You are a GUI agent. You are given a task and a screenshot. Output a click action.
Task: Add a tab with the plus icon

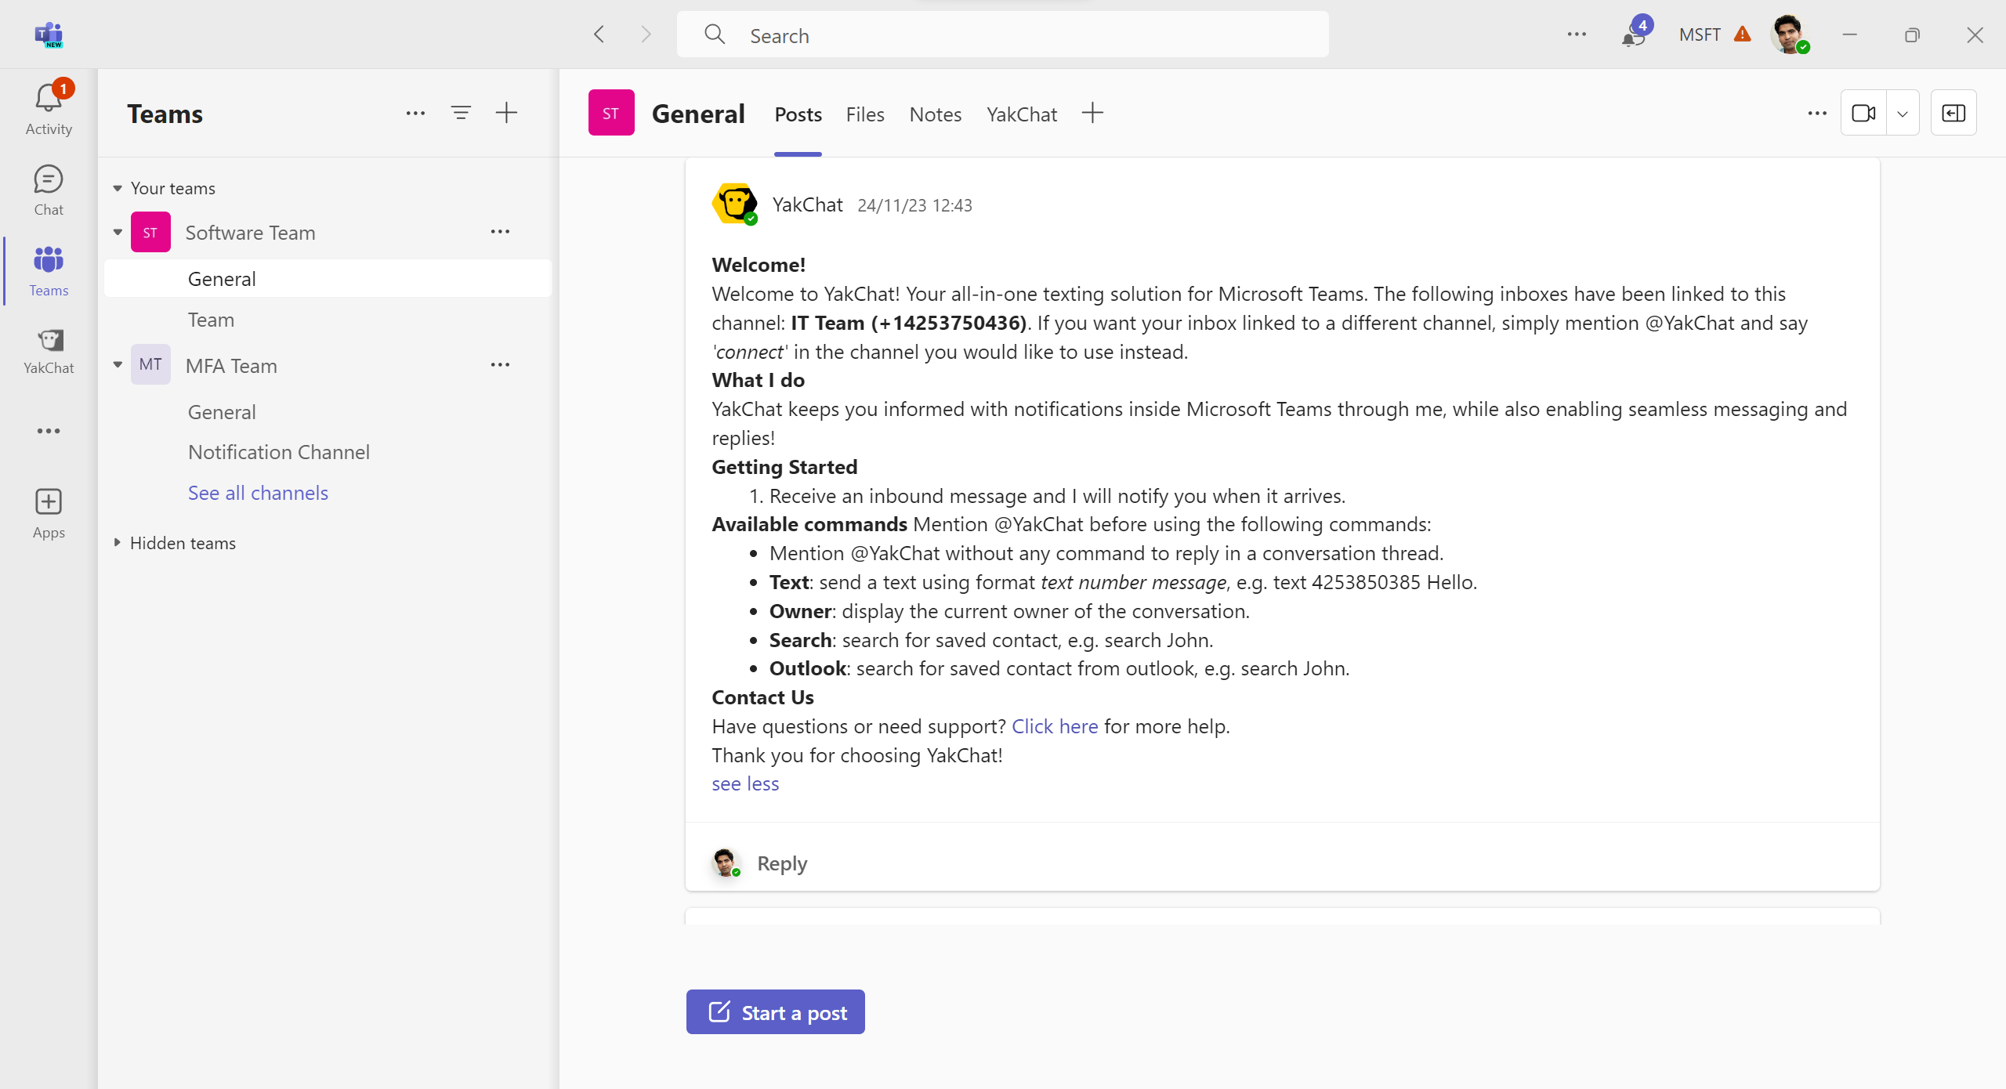coord(1092,114)
